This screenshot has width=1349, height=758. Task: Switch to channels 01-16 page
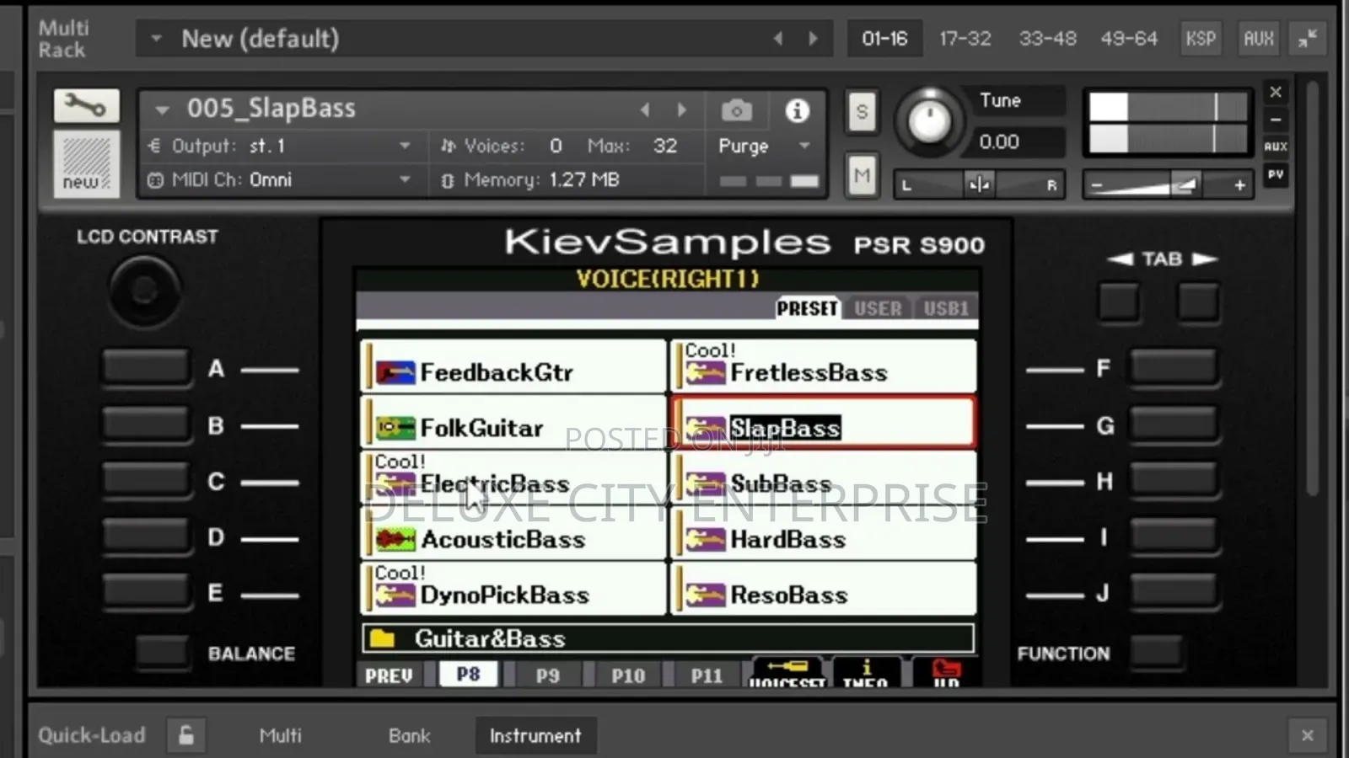884,39
